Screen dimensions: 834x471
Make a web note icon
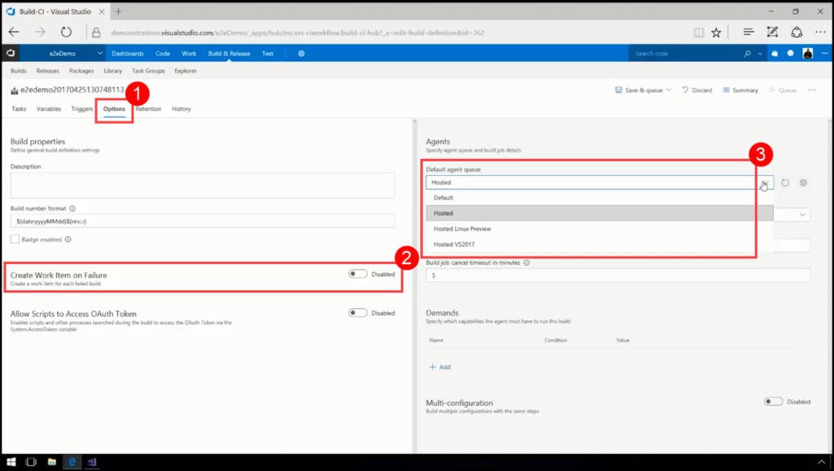pyautogui.click(x=772, y=33)
